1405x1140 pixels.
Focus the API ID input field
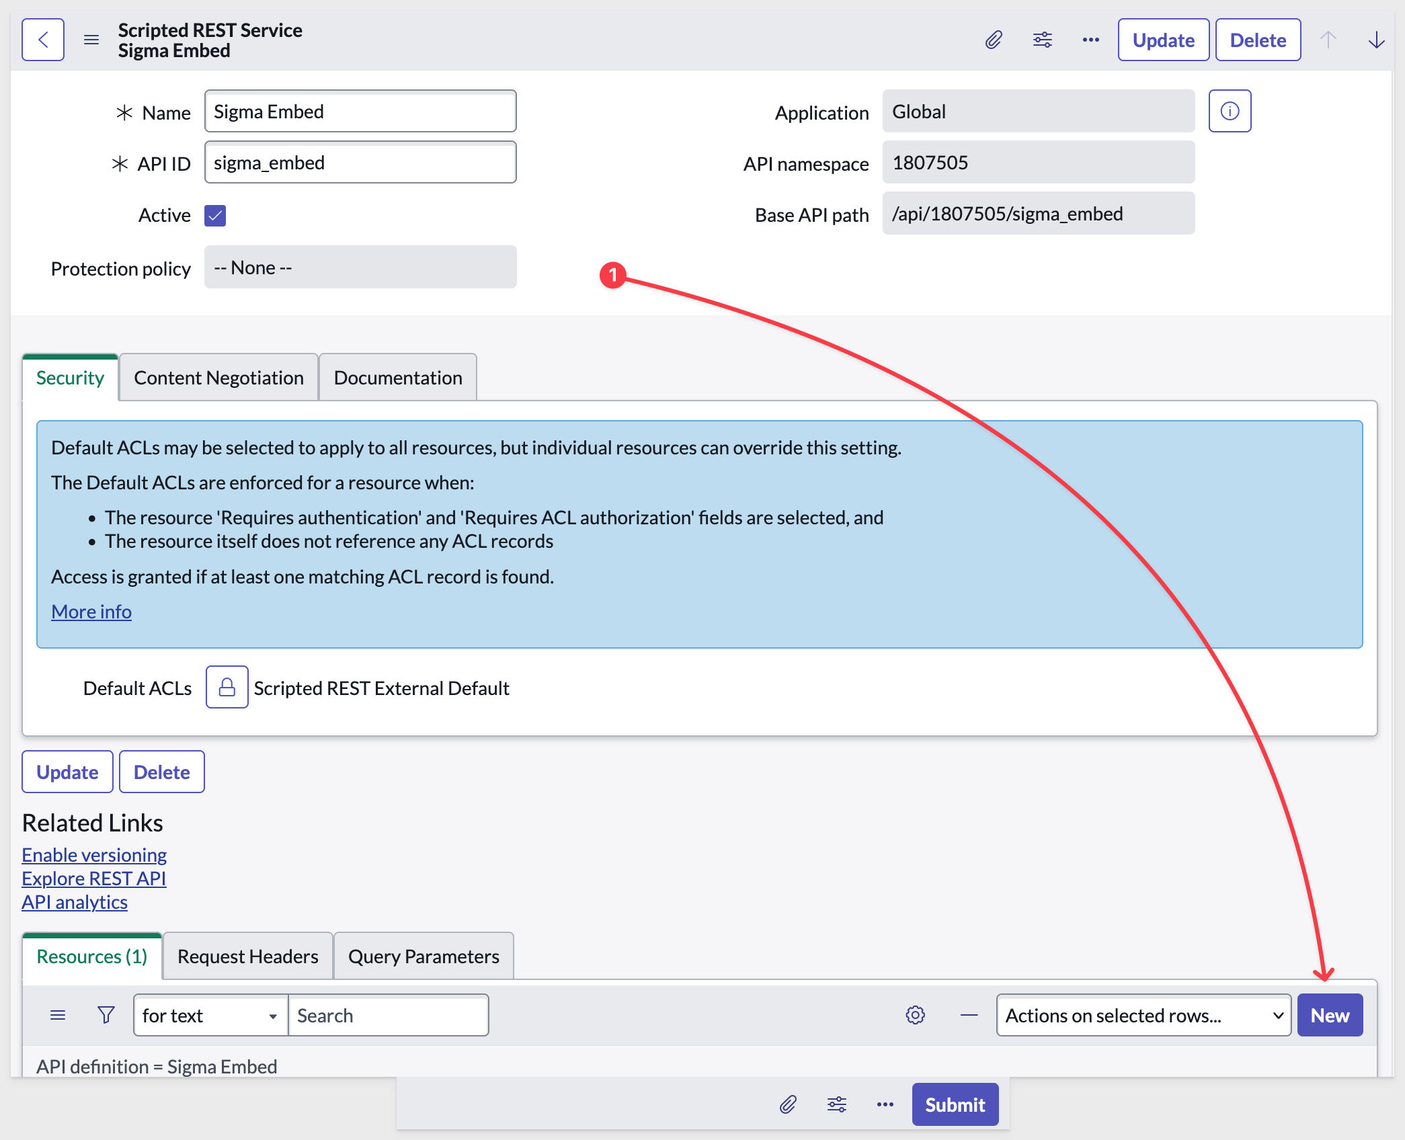click(x=360, y=163)
